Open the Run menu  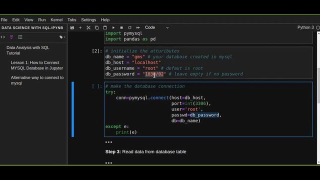coord(42,20)
